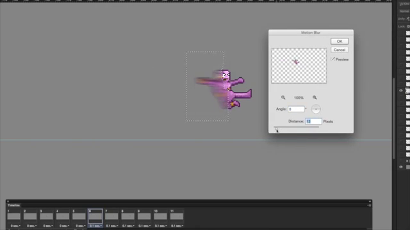This screenshot has height=230, width=410.
Task: Click the Cancel button in Motion Blur
Action: pos(340,50)
